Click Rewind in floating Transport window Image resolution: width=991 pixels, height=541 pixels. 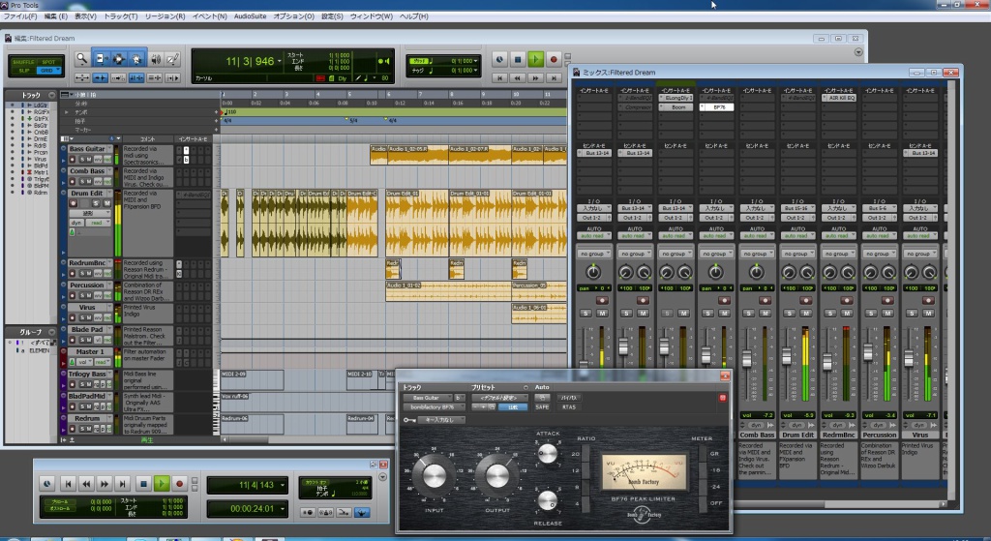[x=86, y=484]
